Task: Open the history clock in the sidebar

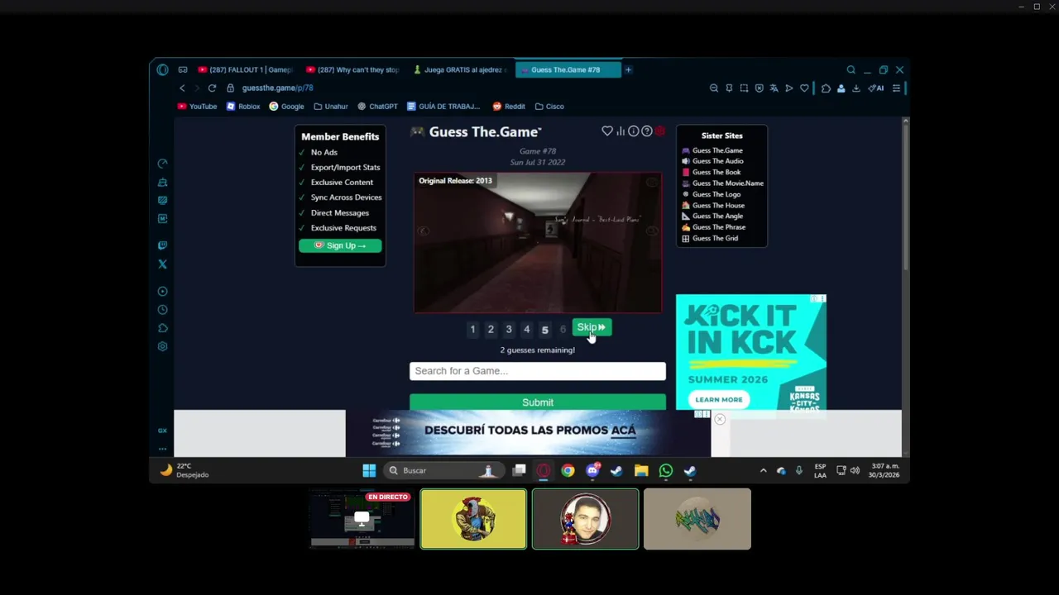Action: 162,310
